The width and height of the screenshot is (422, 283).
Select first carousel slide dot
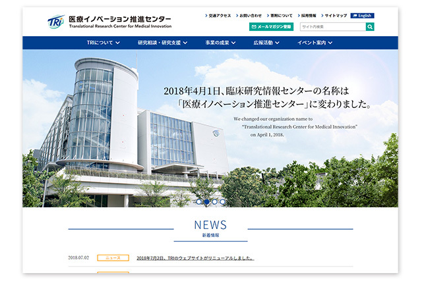click(x=198, y=201)
